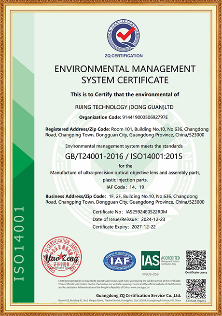Click the Contact inquiry QR code
This screenshot has height=316, width=222.
click(196, 289)
